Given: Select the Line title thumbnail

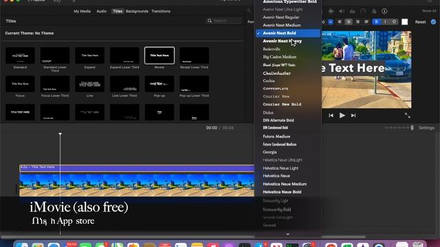Looking at the screenshot, I should point(90,84).
